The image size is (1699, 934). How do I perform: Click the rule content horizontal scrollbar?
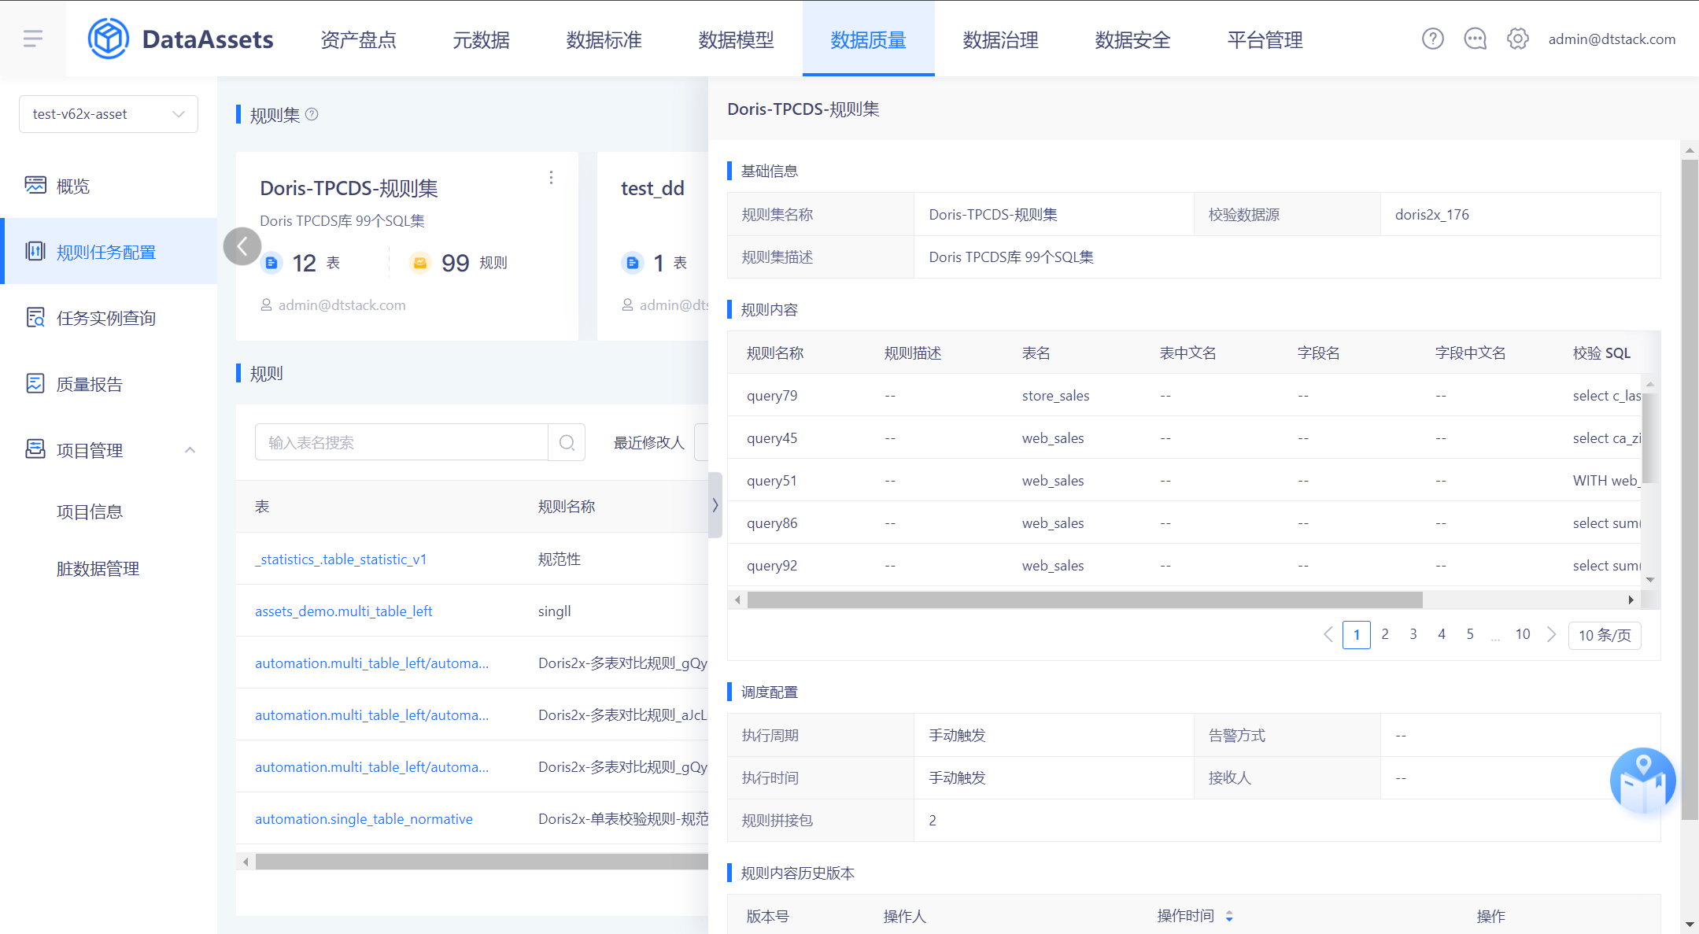tap(1084, 600)
